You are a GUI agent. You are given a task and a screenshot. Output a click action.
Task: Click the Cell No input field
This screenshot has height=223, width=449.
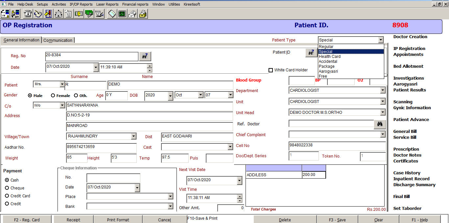click(337, 146)
